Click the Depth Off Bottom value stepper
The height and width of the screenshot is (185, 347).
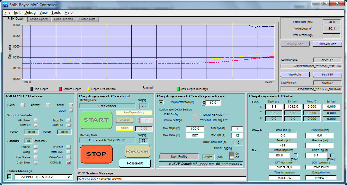(203, 103)
